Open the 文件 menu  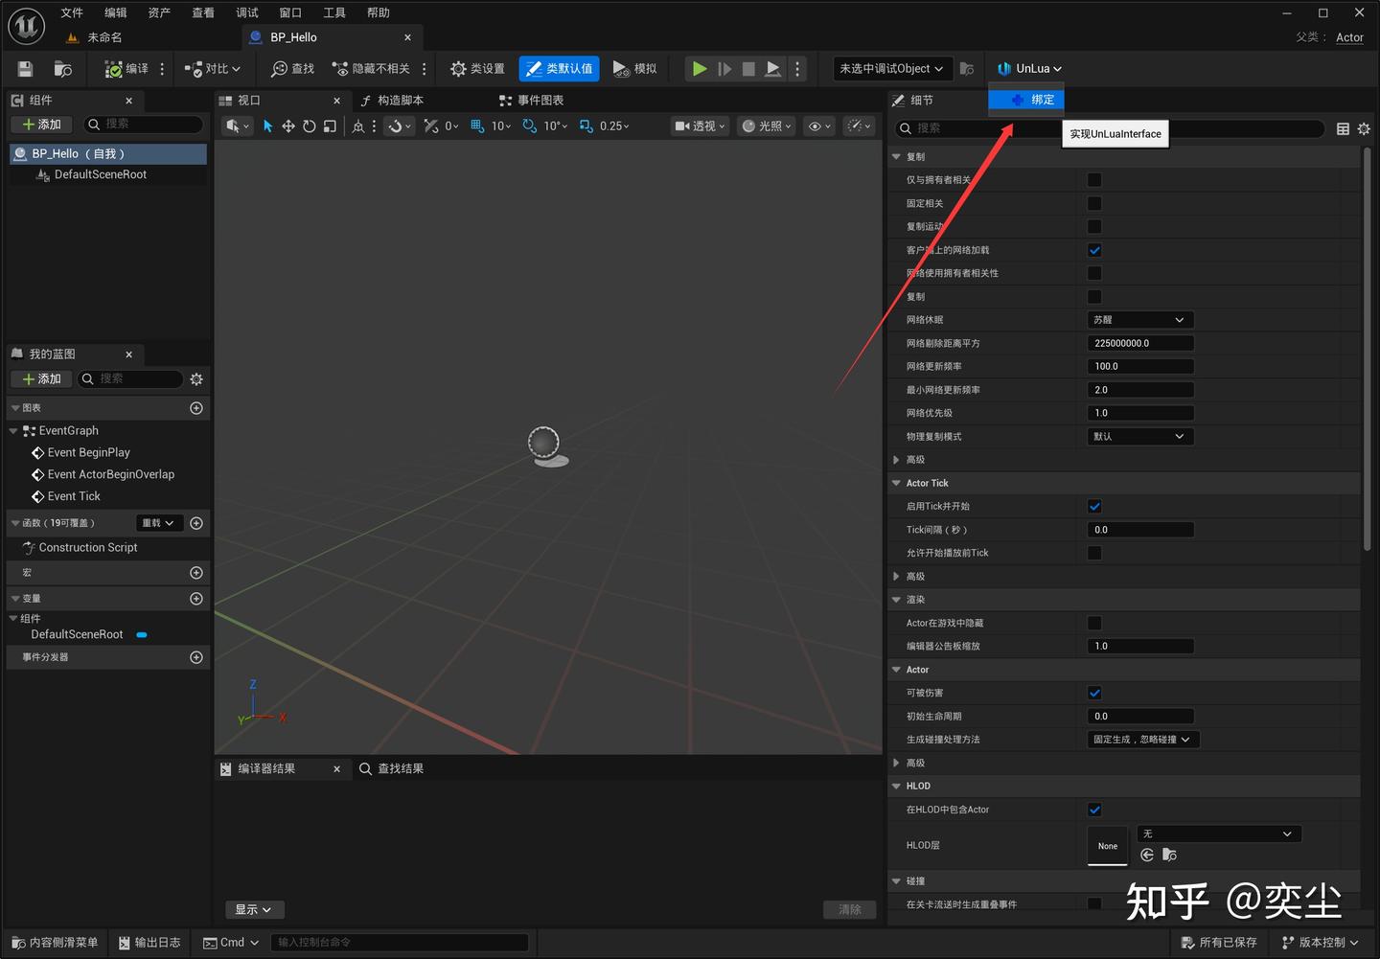pos(72,12)
